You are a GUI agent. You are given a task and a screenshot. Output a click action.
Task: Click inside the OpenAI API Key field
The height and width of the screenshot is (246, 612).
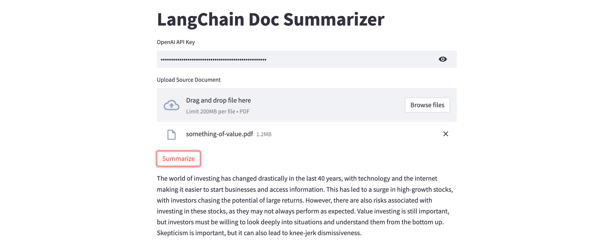pyautogui.click(x=306, y=59)
